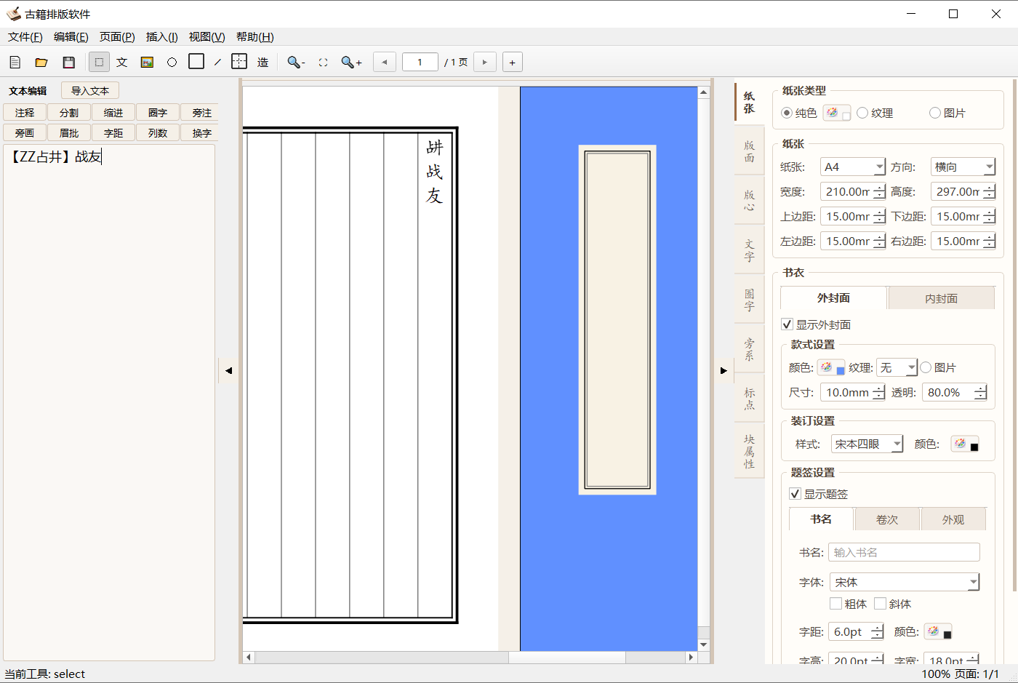Open the 宋体 font dropdown
1018x683 pixels.
905,583
